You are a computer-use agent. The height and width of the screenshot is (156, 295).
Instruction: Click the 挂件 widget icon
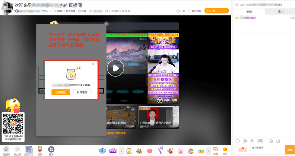[260, 141]
